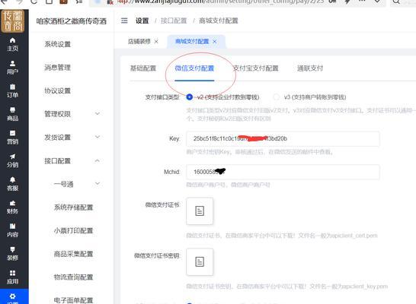
Task: Focus the Key input field
Action: pos(283,138)
